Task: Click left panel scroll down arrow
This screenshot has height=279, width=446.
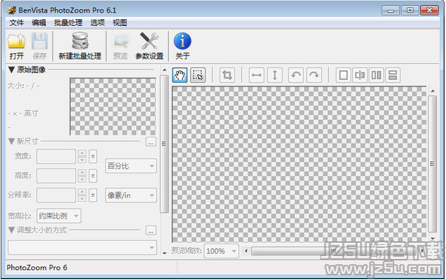Action: pos(164,253)
